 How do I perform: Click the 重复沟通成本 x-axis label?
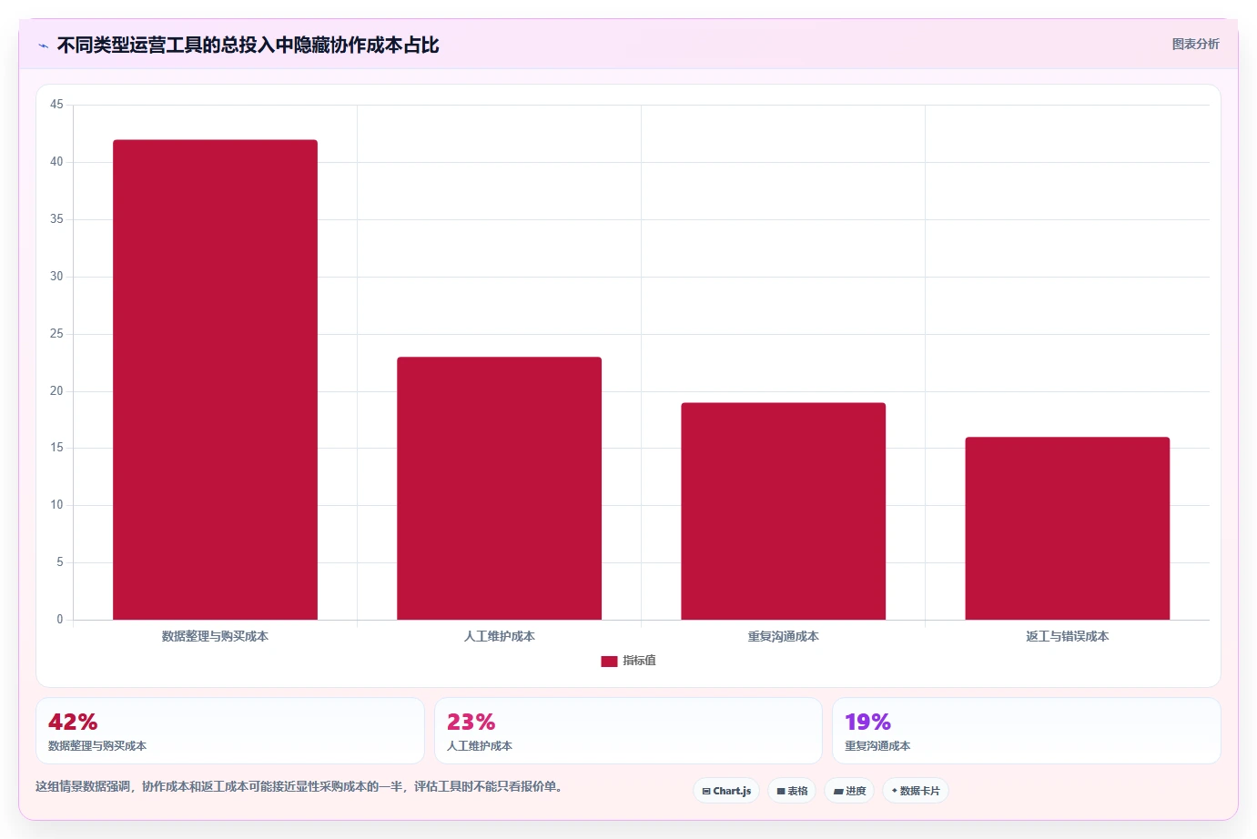point(783,636)
